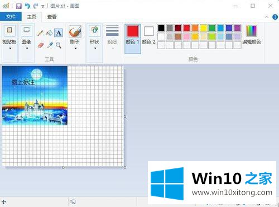
Task: Pick the indigo swatch in the top row
Action: pyautogui.click(x=229, y=28)
